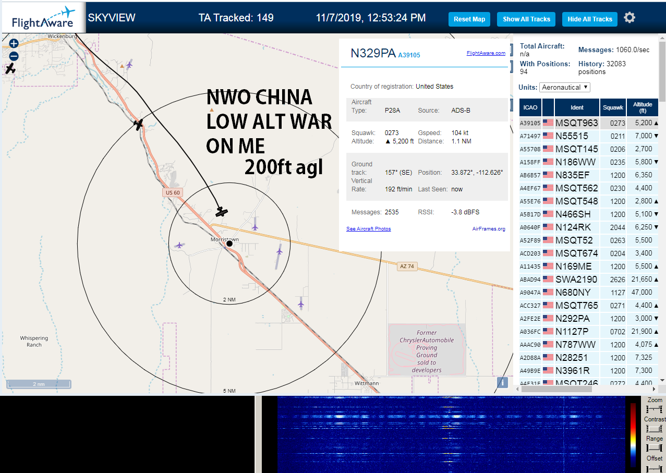Click the receiver location dot at Morristown
Viewport: 666px width, 473px height.
pyautogui.click(x=229, y=243)
